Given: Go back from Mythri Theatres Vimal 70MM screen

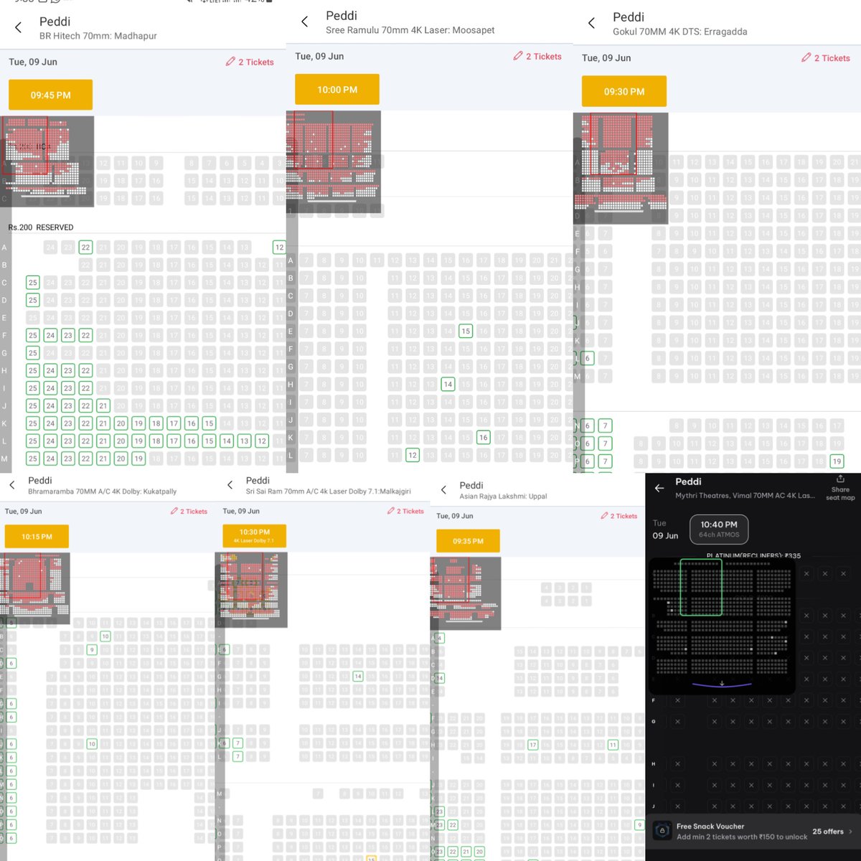Looking at the screenshot, I should pyautogui.click(x=659, y=488).
